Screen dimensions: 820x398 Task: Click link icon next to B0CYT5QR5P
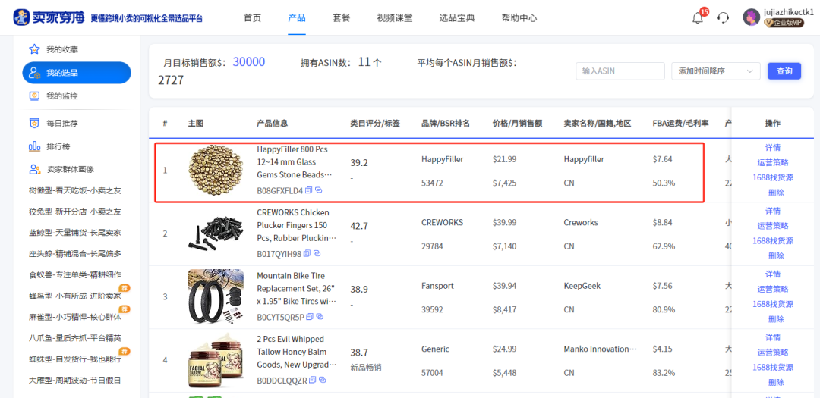click(x=320, y=317)
